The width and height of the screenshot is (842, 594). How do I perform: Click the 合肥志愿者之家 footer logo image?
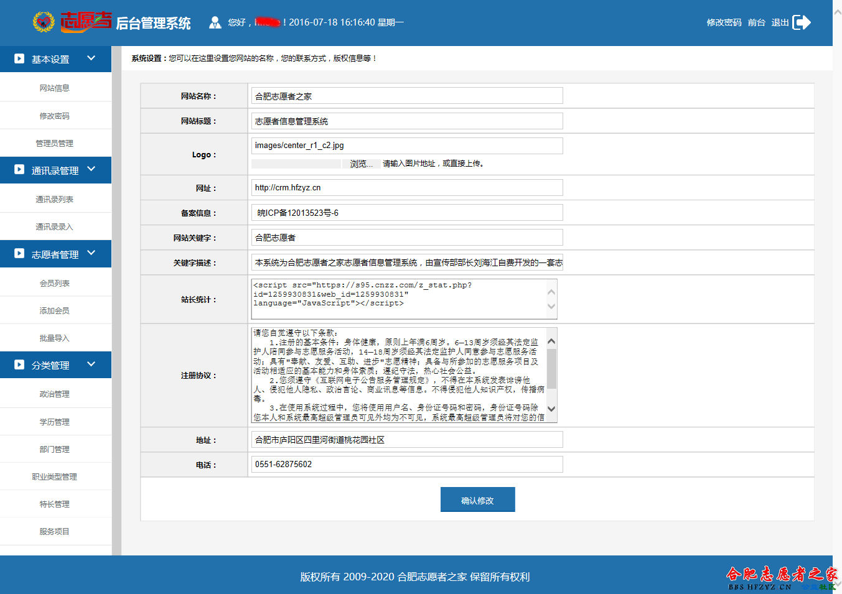coord(782,578)
